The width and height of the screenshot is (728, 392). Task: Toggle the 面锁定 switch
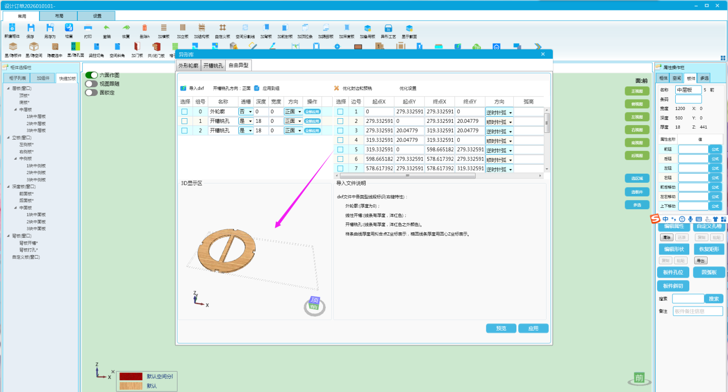(91, 92)
